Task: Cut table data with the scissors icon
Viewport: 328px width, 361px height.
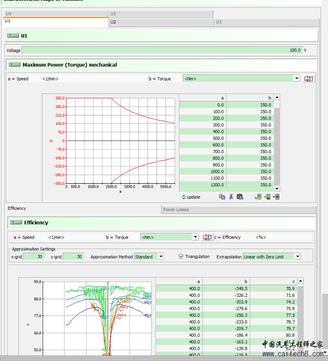Action: [x=231, y=197]
